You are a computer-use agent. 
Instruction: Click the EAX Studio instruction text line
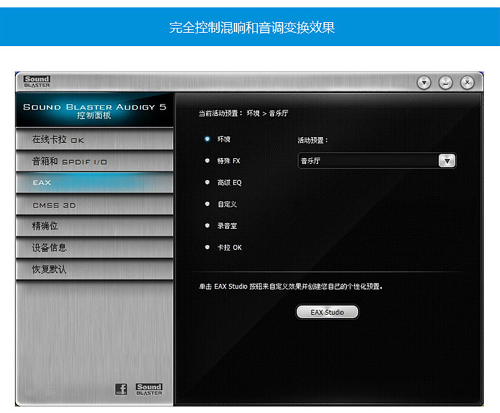point(291,287)
